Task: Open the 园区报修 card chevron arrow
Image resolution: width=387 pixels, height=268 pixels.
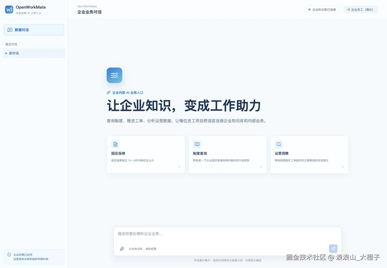Action: (179, 167)
